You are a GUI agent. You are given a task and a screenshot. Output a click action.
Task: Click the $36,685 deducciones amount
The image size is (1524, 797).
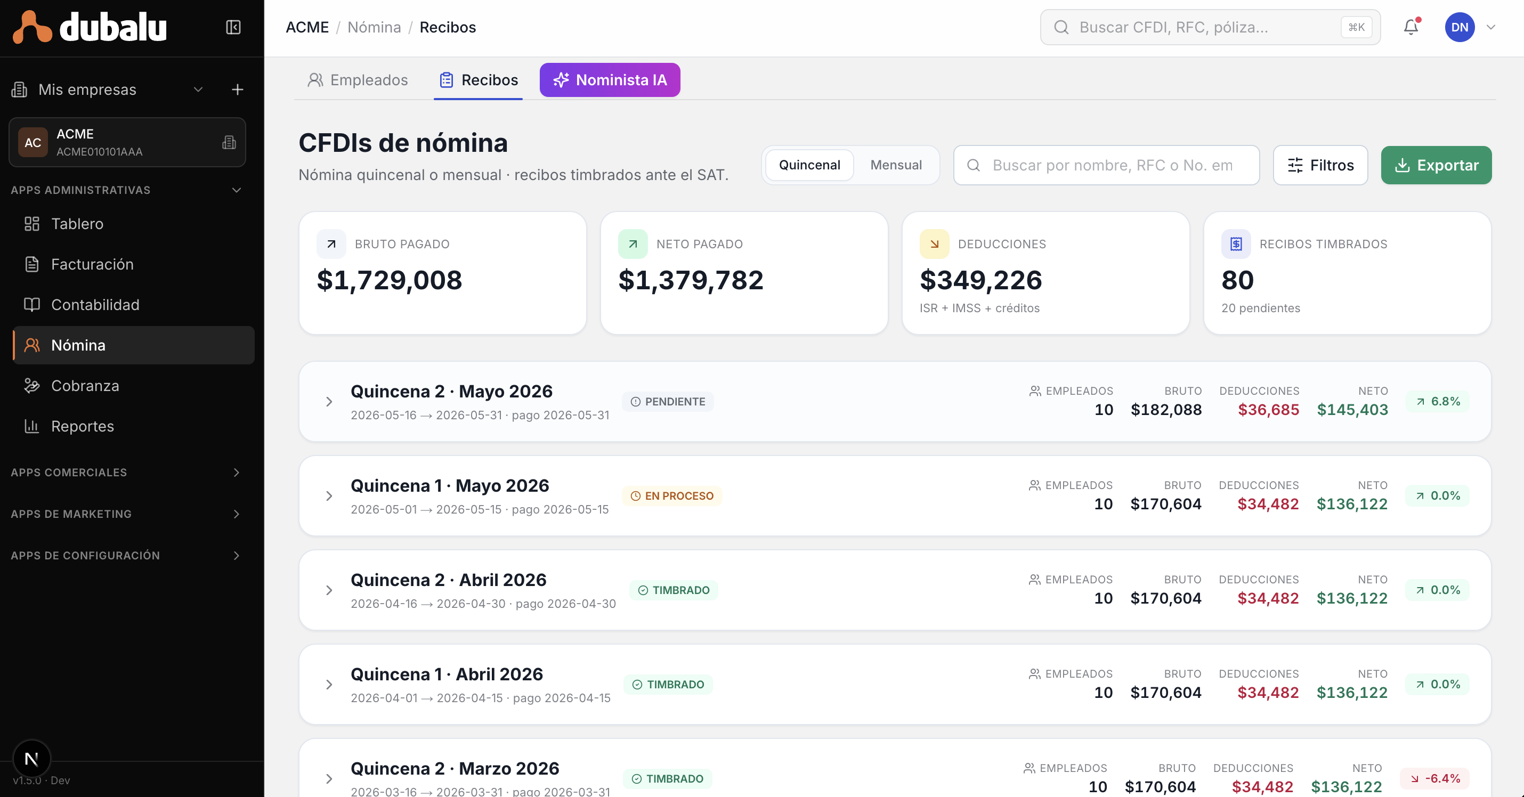[x=1268, y=410]
